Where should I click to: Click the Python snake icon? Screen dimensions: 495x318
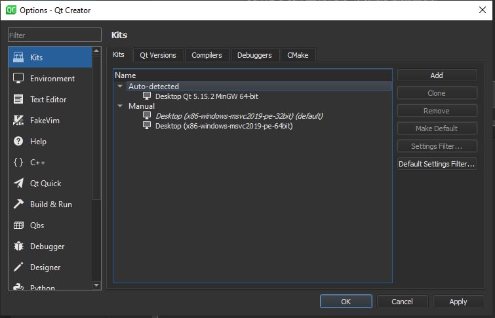tap(18, 287)
